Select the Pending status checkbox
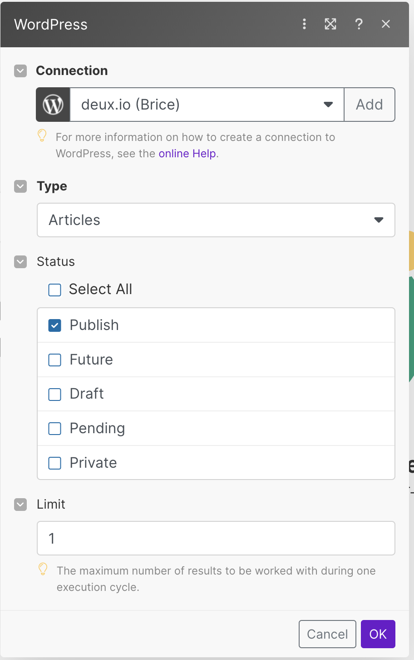 [55, 429]
